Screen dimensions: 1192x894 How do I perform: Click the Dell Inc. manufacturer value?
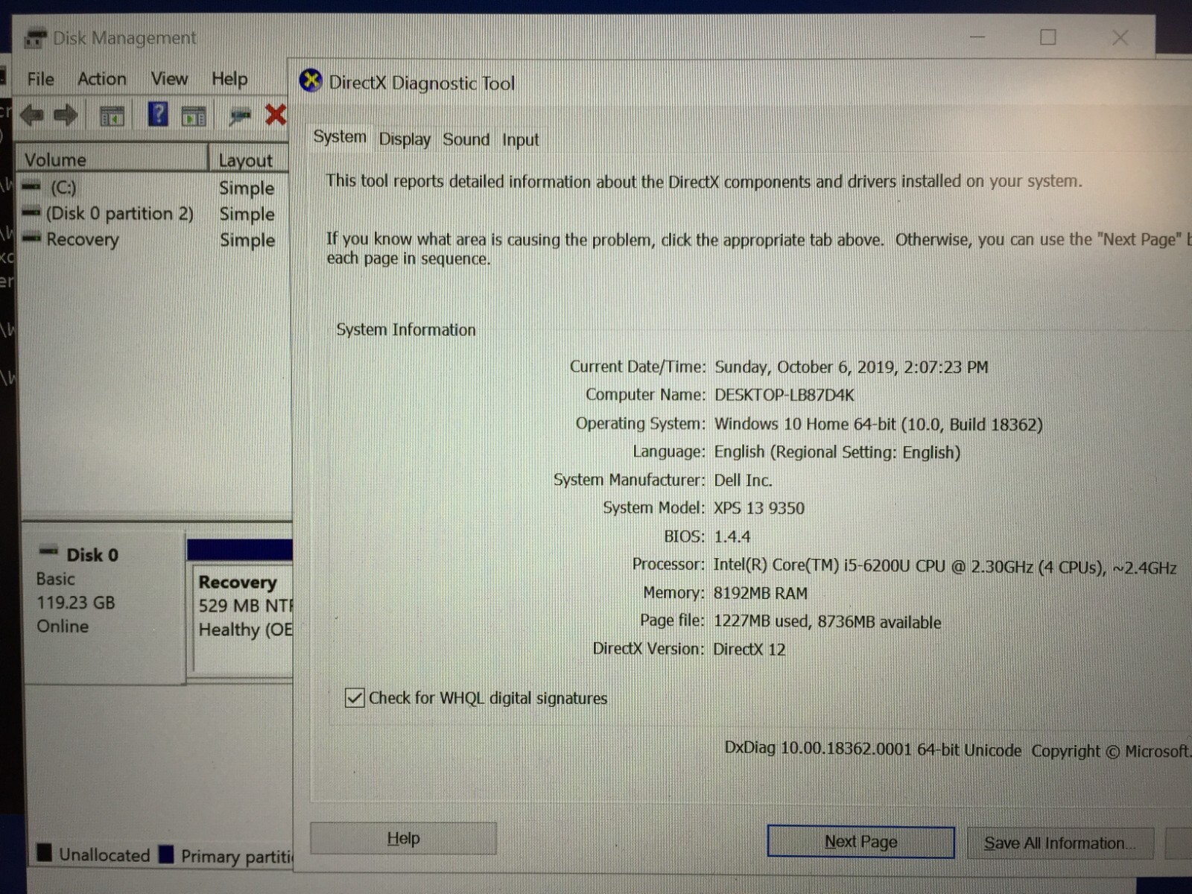pyautogui.click(x=743, y=481)
